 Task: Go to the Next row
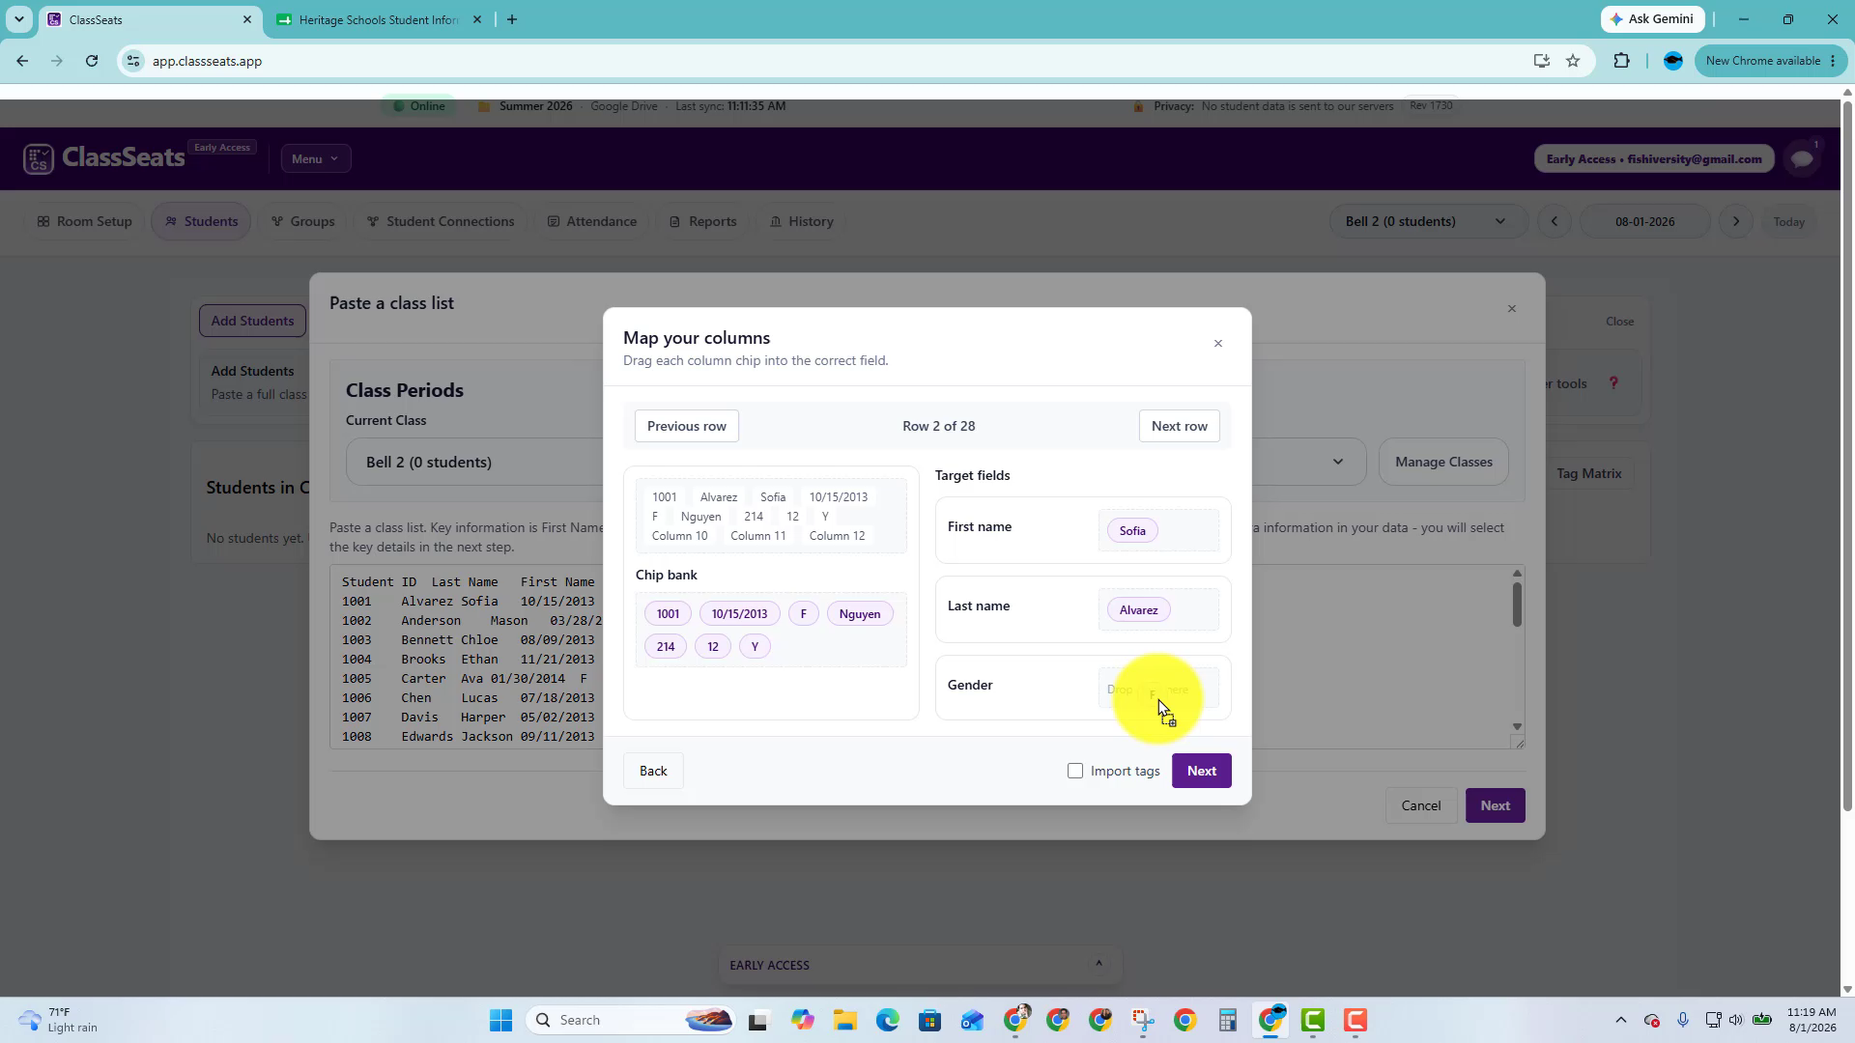coord(1179,426)
